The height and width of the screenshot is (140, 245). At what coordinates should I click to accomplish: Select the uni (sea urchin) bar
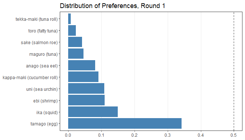click(x=86, y=89)
